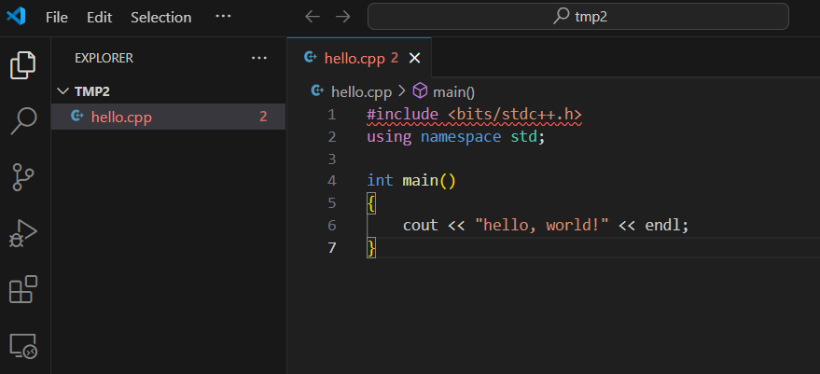
Task: Click the "hello, world!" string literal
Action: (542, 226)
